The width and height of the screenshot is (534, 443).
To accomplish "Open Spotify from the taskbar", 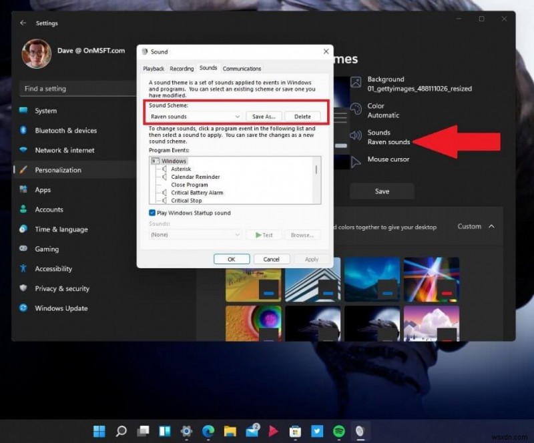I will coord(338,430).
